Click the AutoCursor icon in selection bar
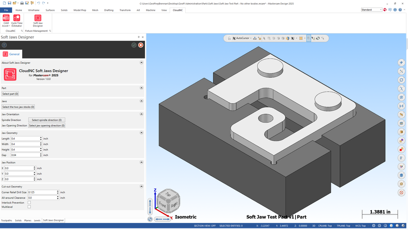 point(234,38)
